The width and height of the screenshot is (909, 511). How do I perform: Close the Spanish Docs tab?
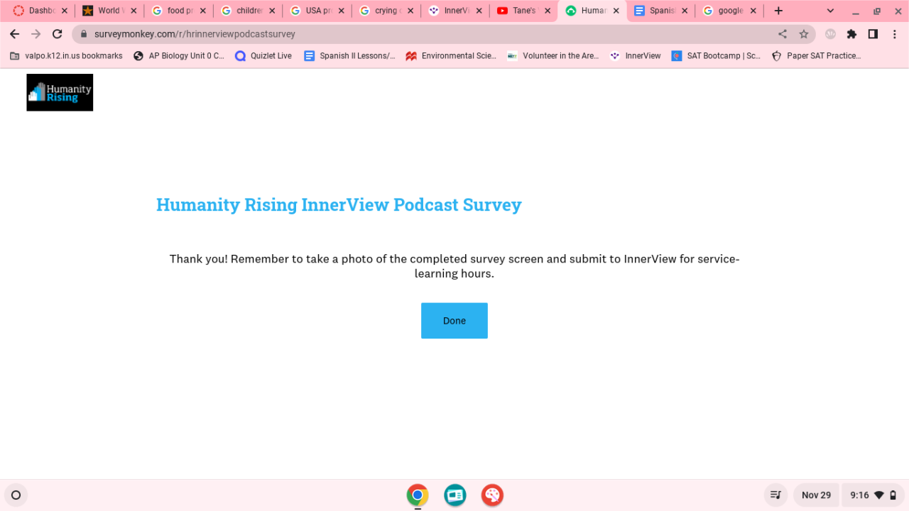pos(685,11)
